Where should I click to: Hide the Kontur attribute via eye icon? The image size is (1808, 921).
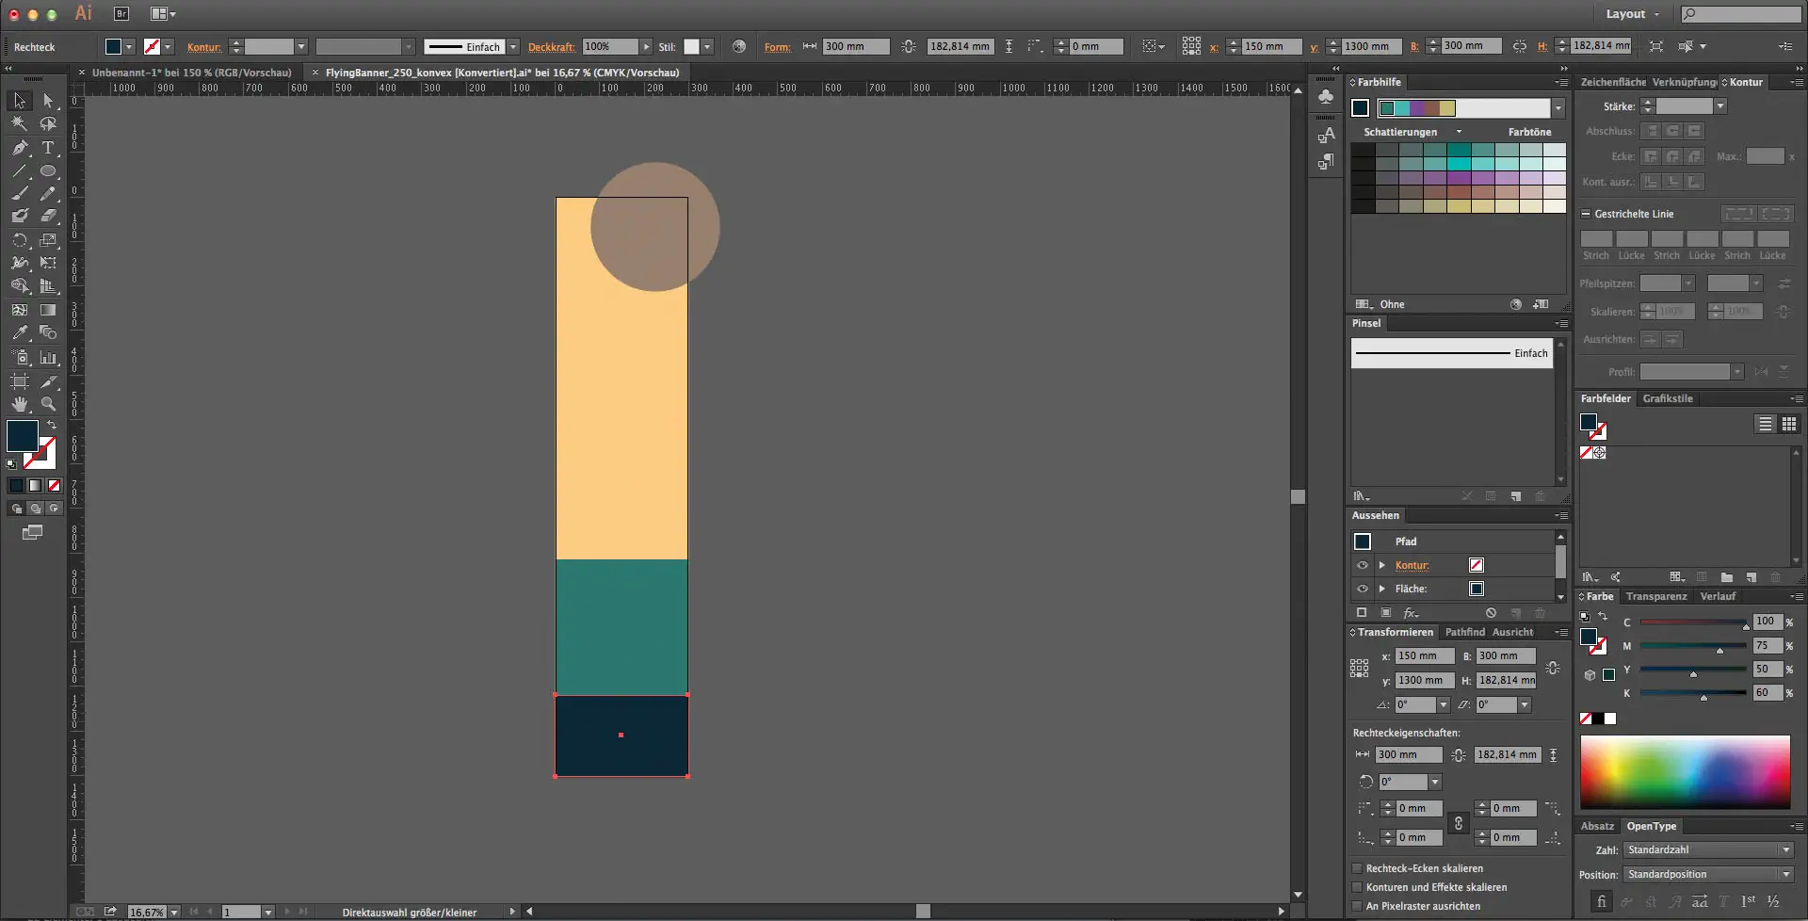click(1362, 565)
